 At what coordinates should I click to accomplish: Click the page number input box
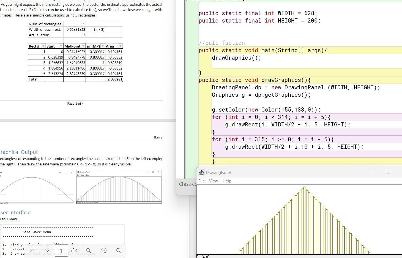point(62,251)
